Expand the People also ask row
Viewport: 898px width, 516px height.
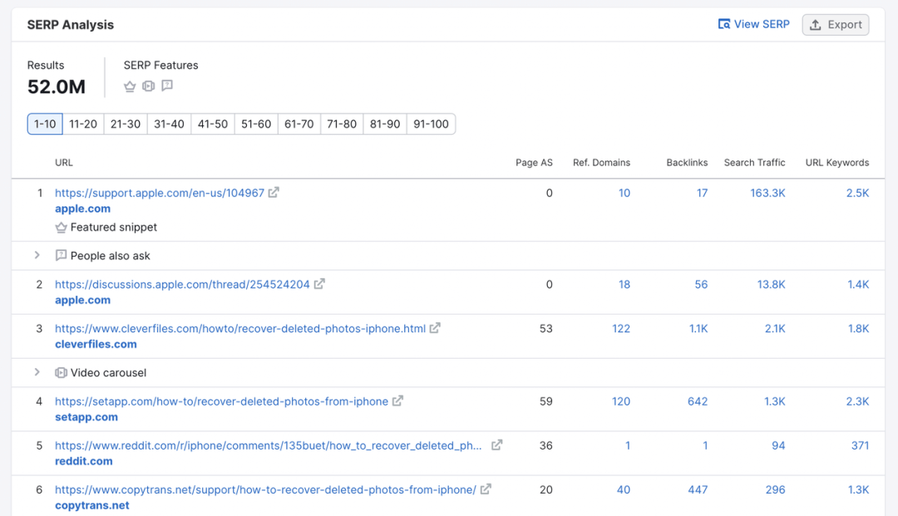[37, 256]
